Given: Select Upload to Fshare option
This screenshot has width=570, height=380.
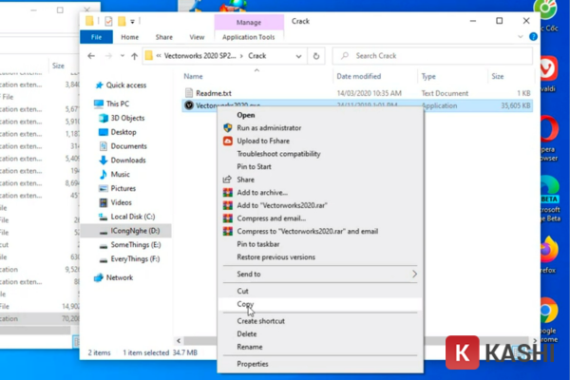Looking at the screenshot, I should pyautogui.click(x=320, y=141).
